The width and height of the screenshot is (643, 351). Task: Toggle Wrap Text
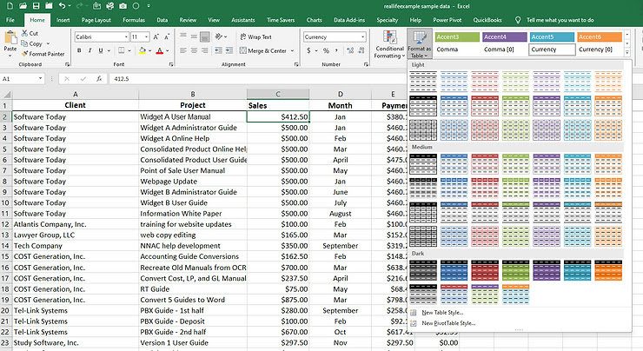(255, 36)
